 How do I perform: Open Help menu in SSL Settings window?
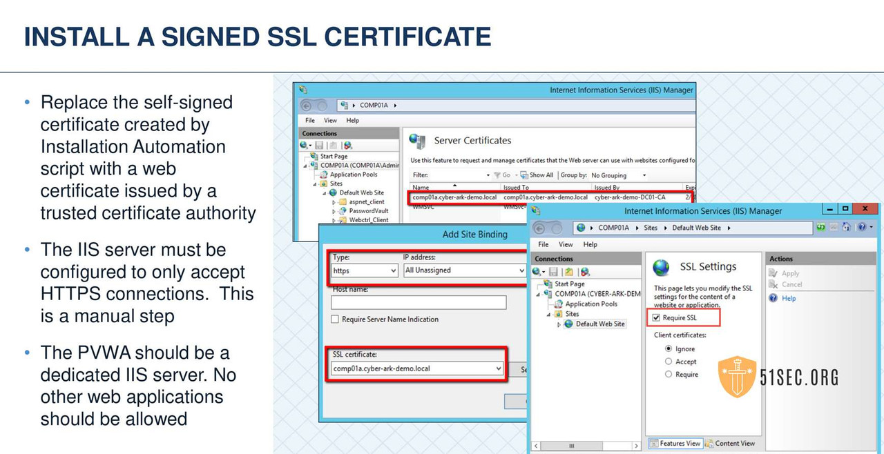click(x=590, y=244)
